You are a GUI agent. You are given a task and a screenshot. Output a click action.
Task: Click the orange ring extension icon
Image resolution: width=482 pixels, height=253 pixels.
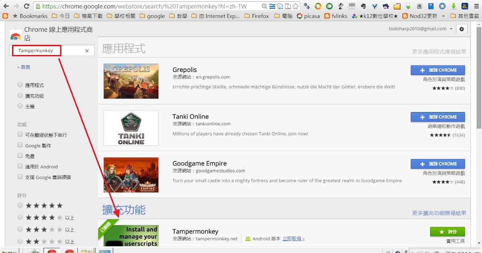(x=318, y=6)
